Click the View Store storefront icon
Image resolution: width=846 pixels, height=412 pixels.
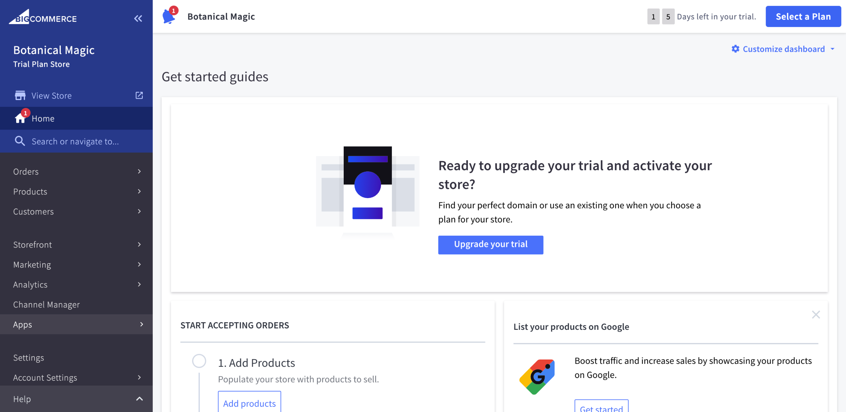(20, 95)
